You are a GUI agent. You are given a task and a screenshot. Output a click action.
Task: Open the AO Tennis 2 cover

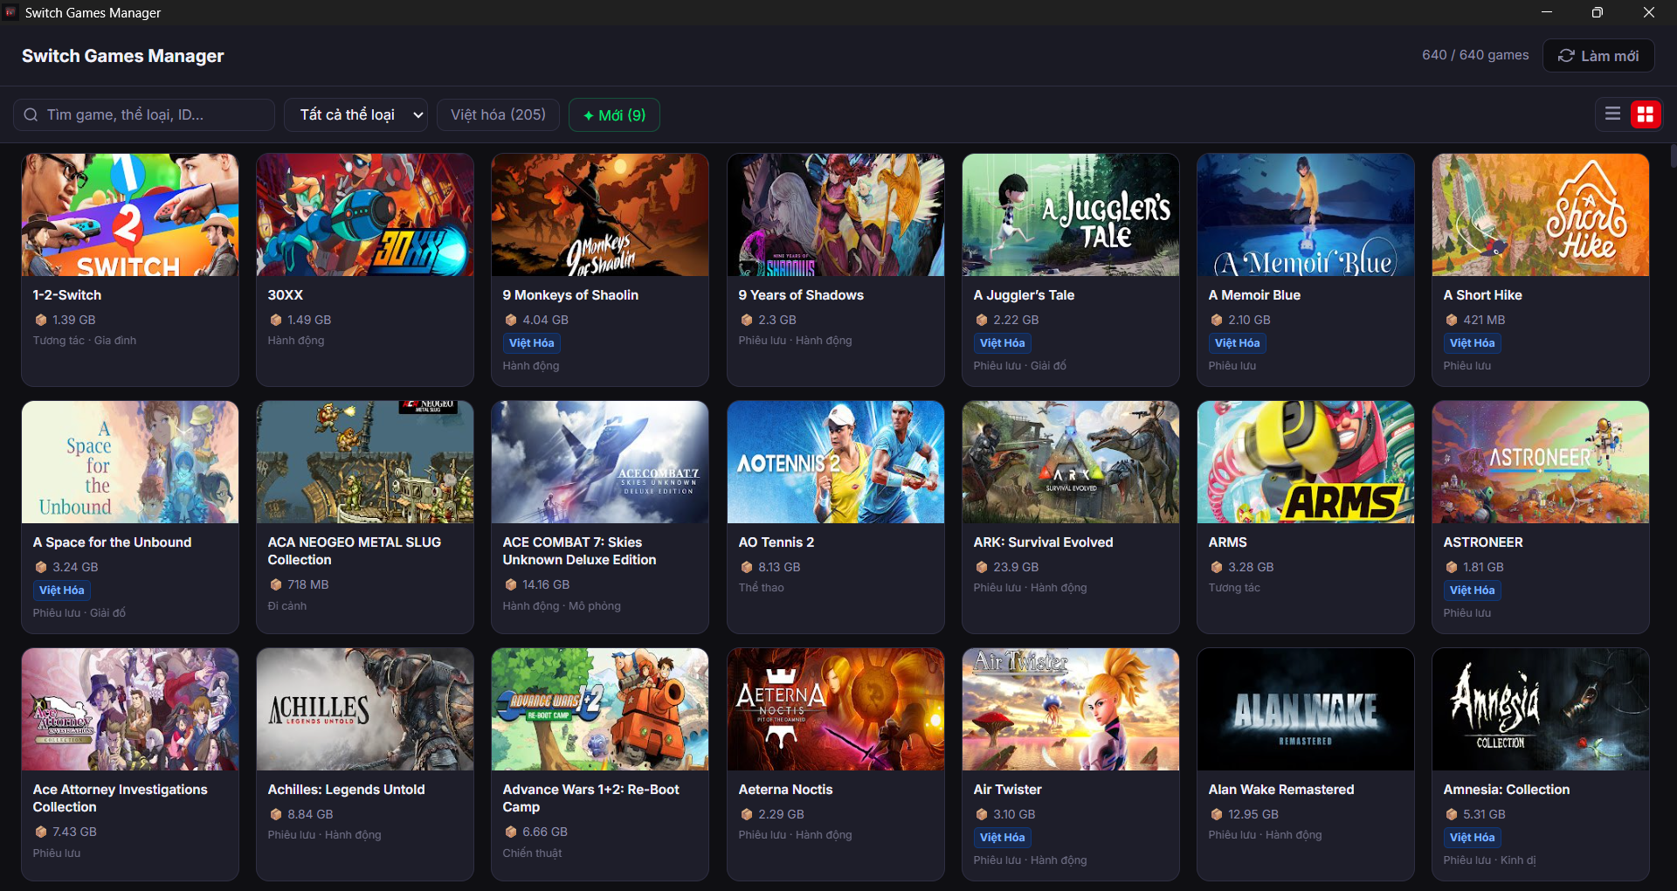point(836,462)
